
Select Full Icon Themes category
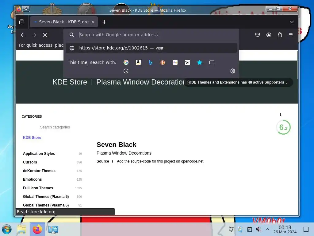(38, 188)
